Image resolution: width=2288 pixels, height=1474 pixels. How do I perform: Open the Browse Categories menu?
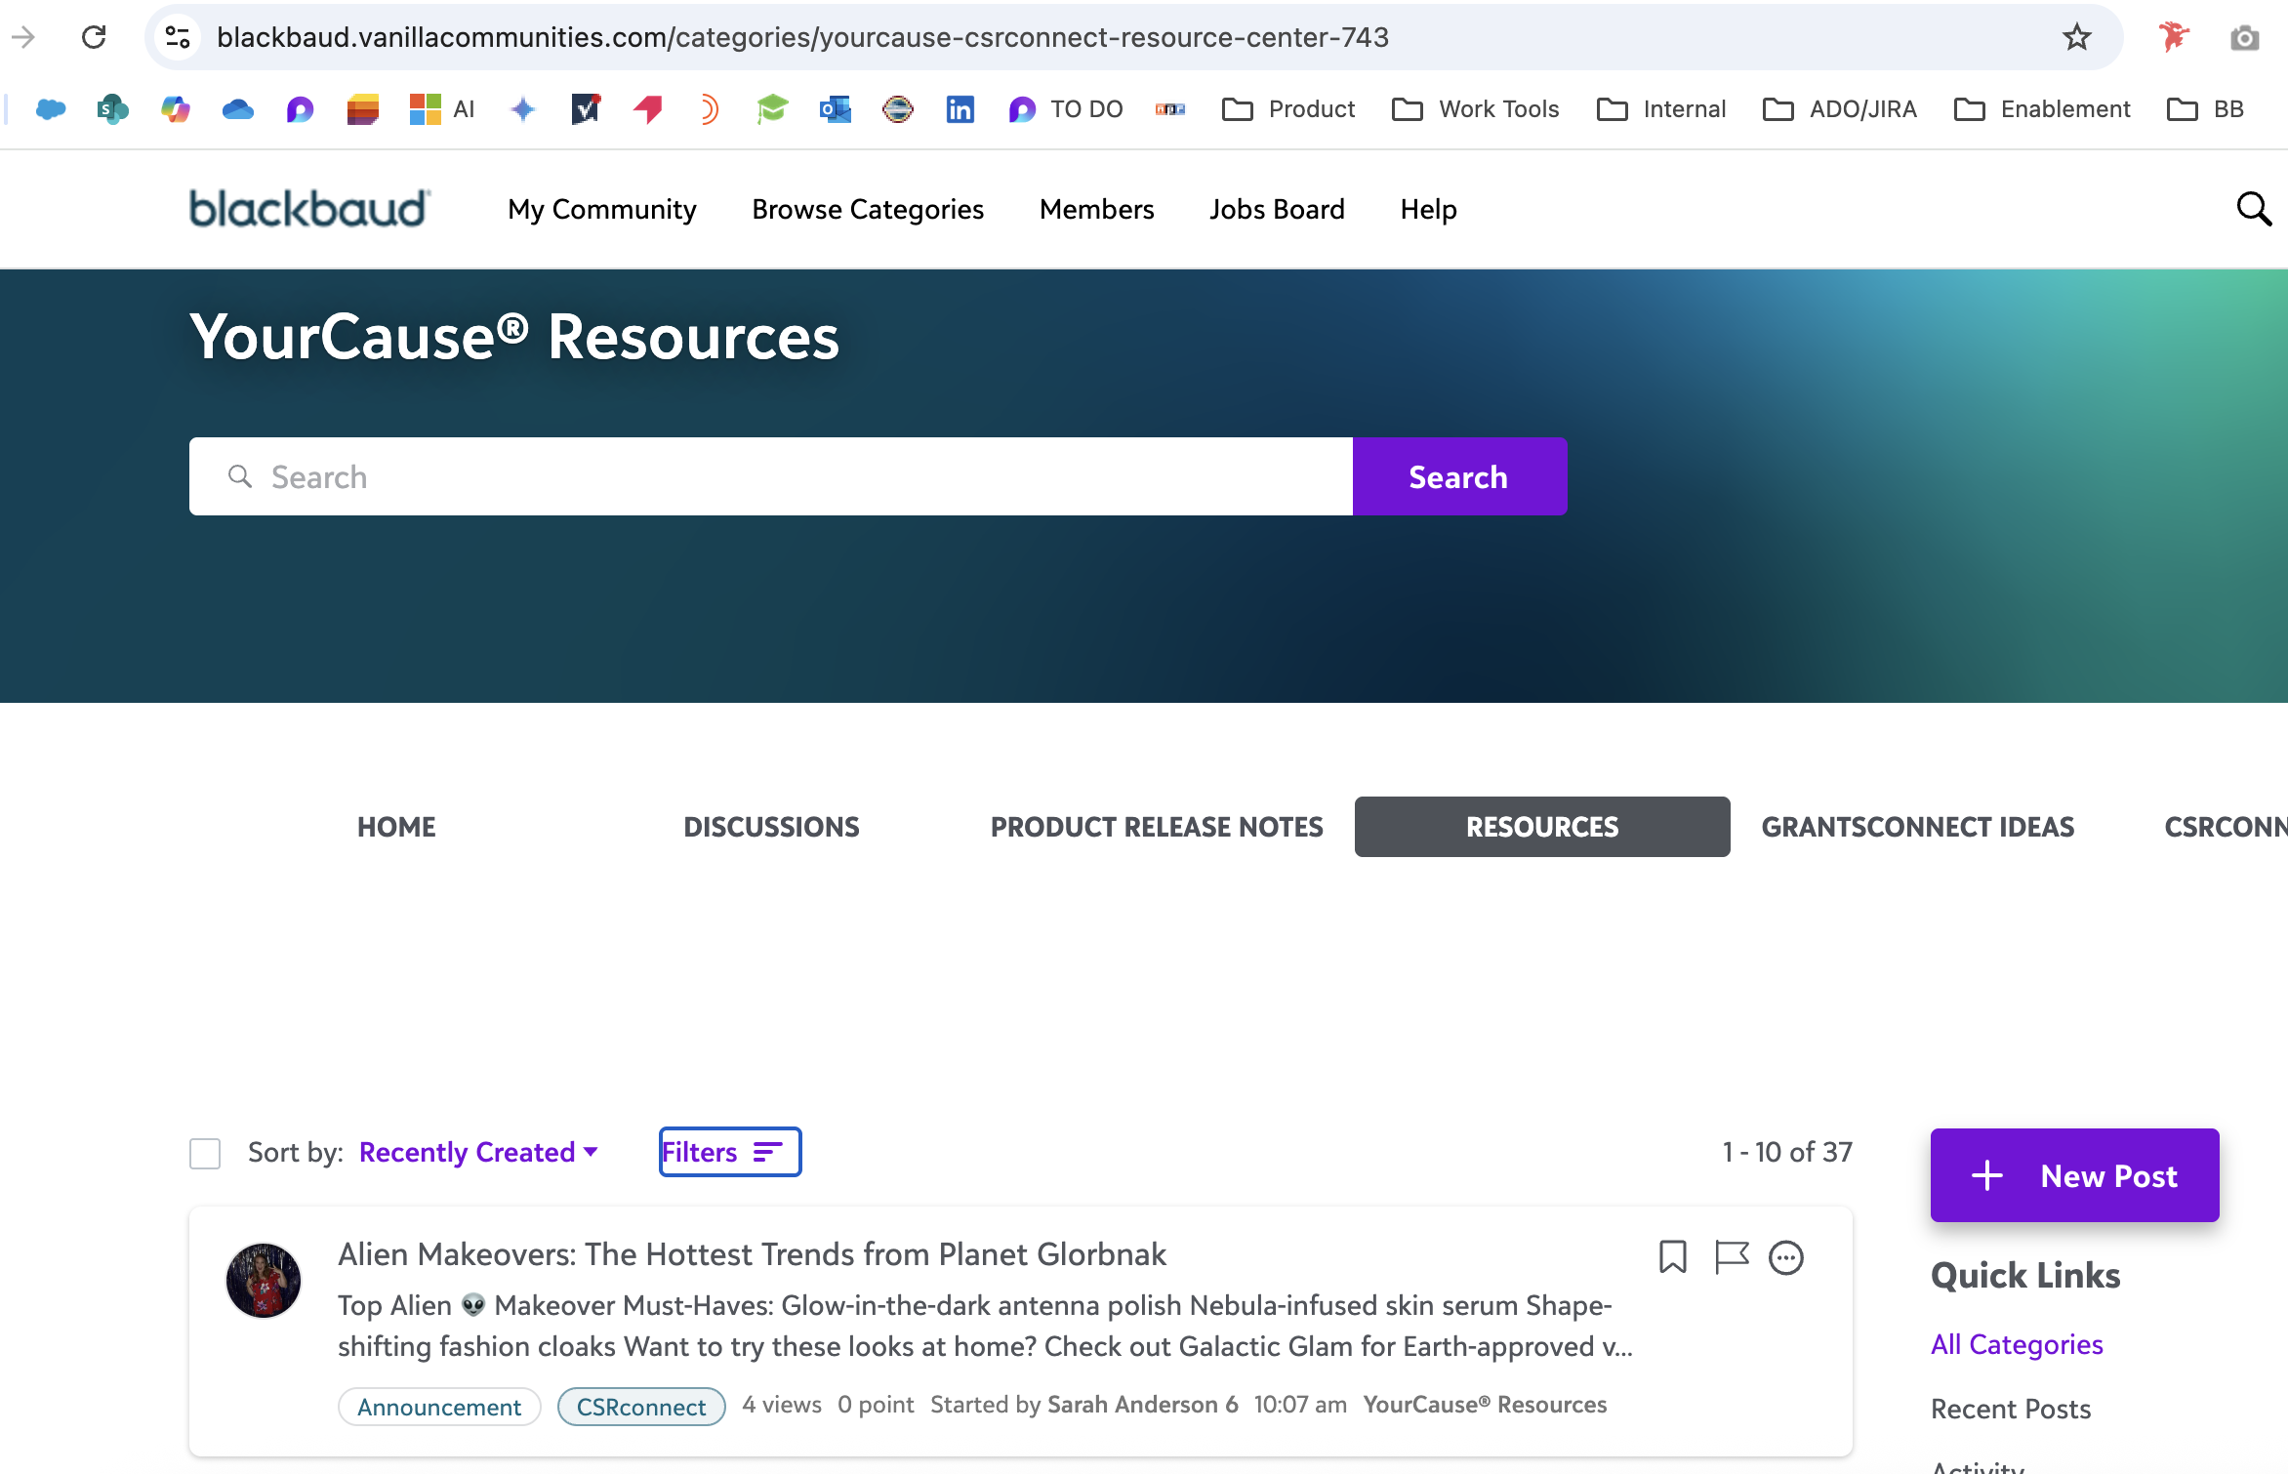pos(868,209)
